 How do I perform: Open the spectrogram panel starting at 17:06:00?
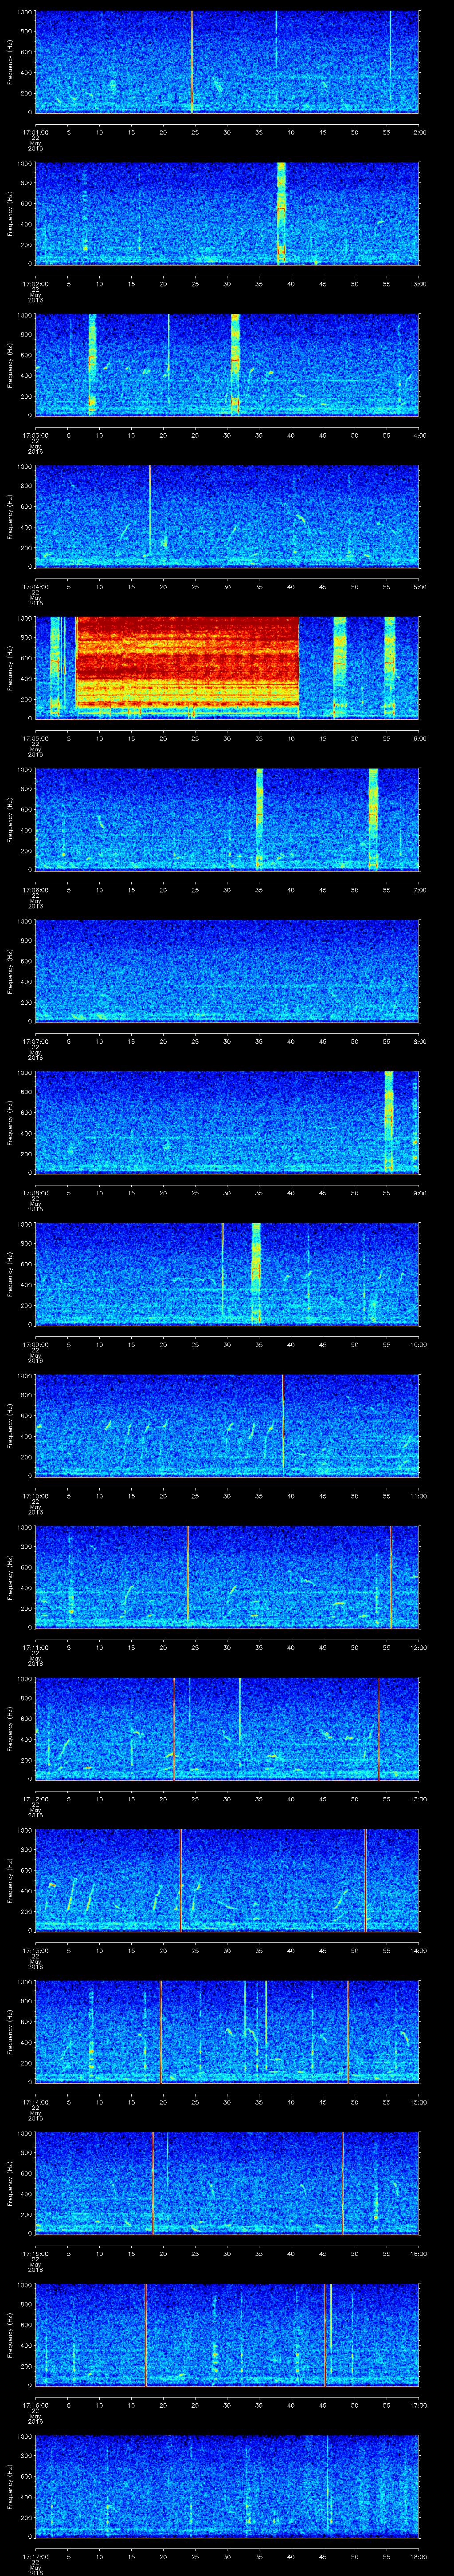pos(227,819)
